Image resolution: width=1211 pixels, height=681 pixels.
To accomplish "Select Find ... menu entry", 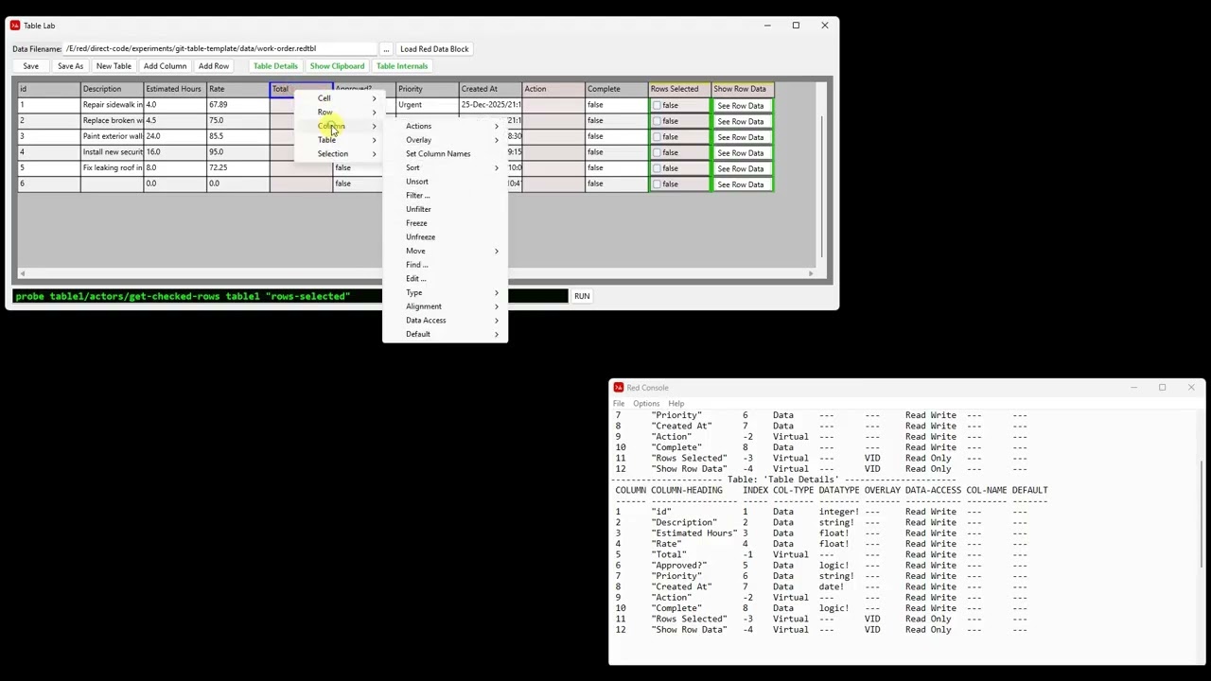I will pos(445,265).
